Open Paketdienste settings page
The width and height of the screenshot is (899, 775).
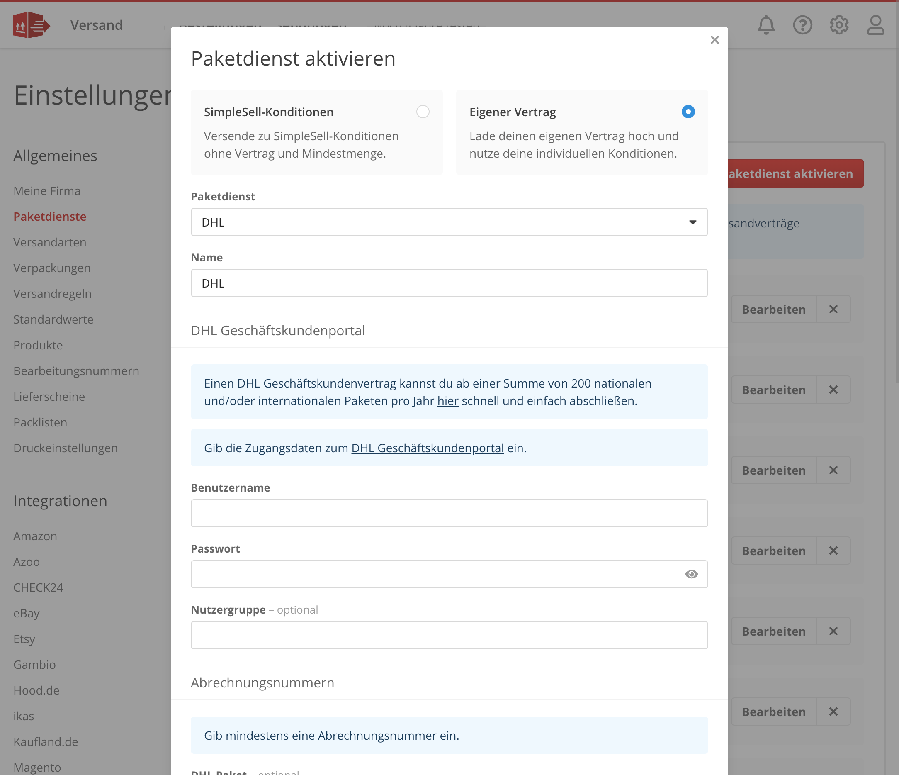(x=50, y=217)
